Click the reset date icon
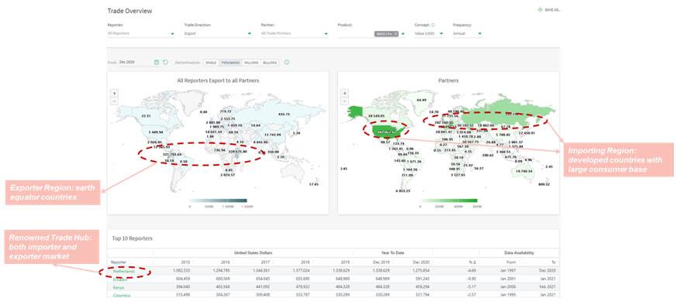Screen dimensions: 677x305 [165, 63]
